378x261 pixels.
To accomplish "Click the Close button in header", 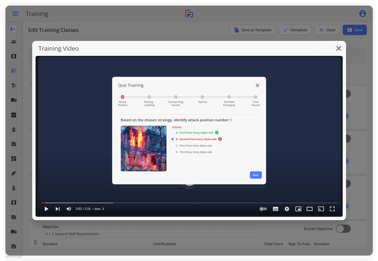I will click(x=327, y=30).
